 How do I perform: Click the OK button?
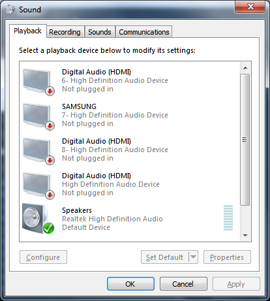pyautogui.click(x=130, y=284)
